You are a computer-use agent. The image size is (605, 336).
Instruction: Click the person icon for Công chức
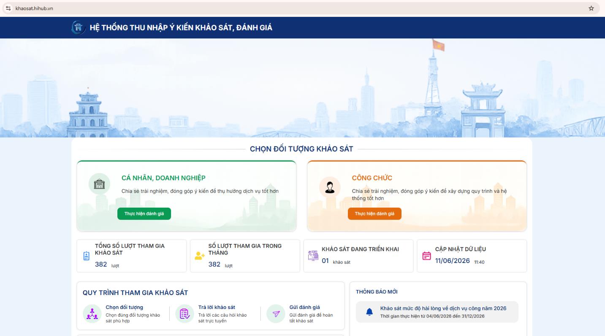330,187
